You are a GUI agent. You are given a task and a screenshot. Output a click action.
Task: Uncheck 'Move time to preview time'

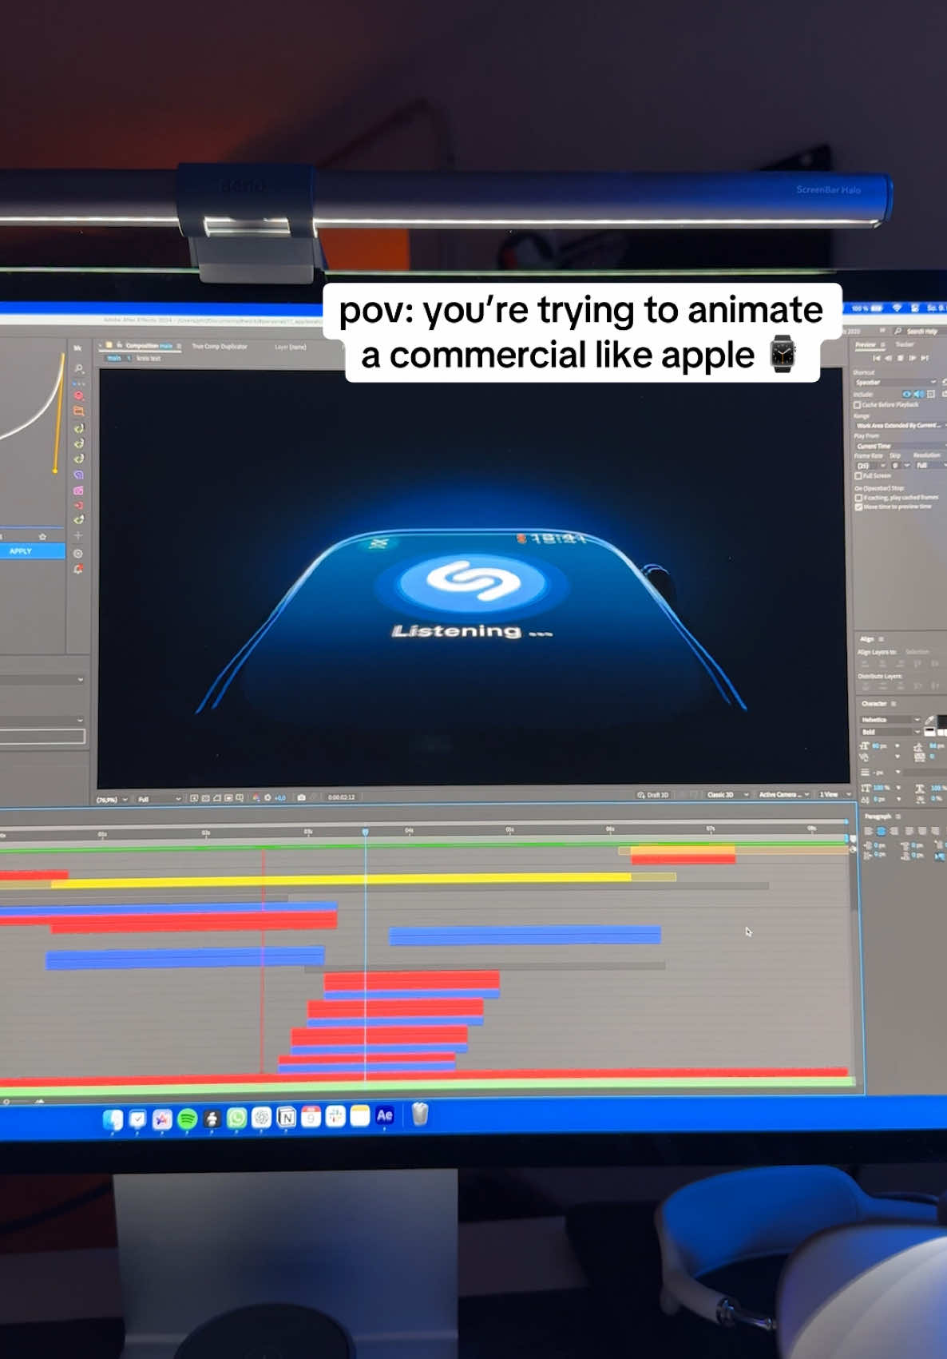(x=858, y=507)
